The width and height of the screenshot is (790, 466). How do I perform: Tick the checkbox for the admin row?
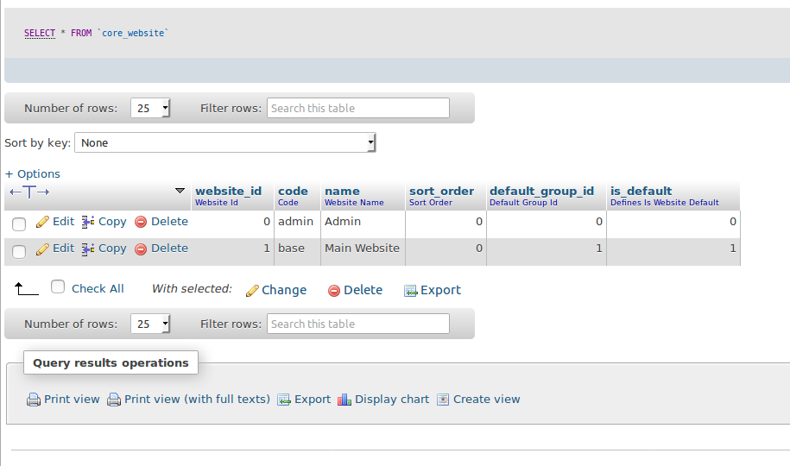click(x=19, y=224)
